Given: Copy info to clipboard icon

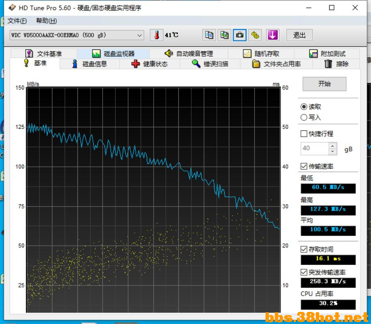Looking at the screenshot, I should coord(209,35).
